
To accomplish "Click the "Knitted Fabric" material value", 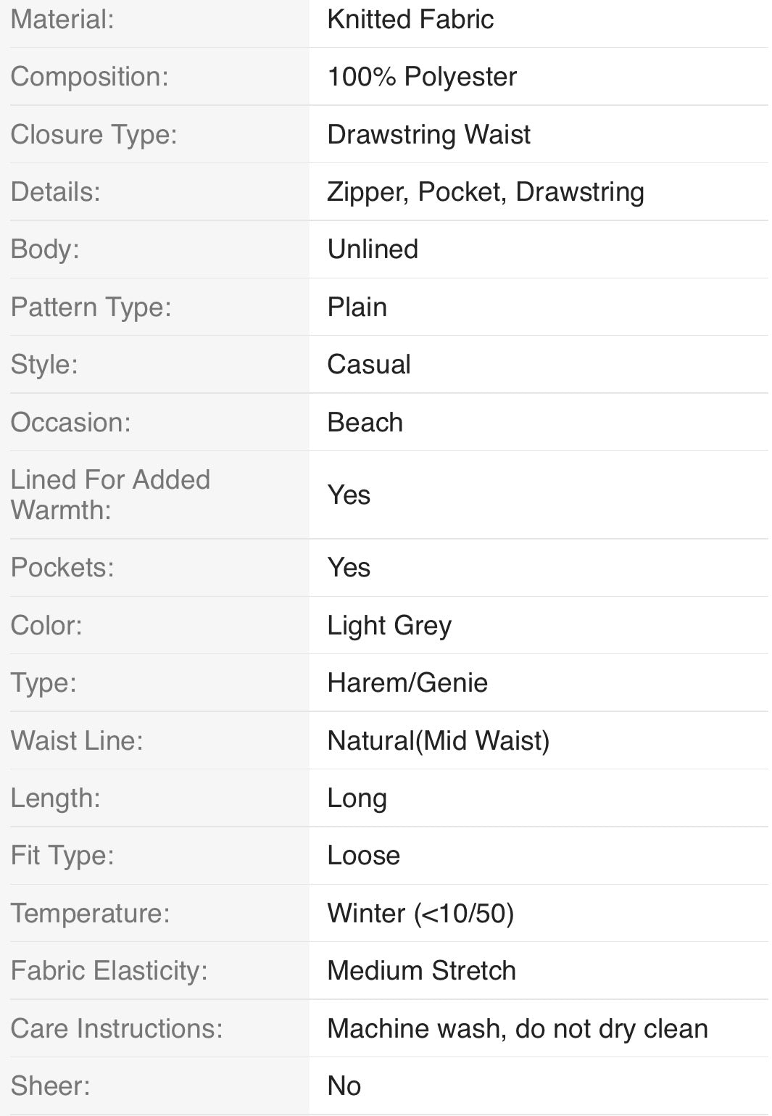I will (410, 20).
